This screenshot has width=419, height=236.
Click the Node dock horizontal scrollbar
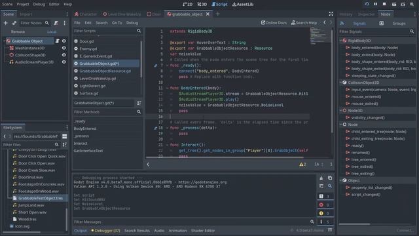pyautogui.click(x=354, y=224)
